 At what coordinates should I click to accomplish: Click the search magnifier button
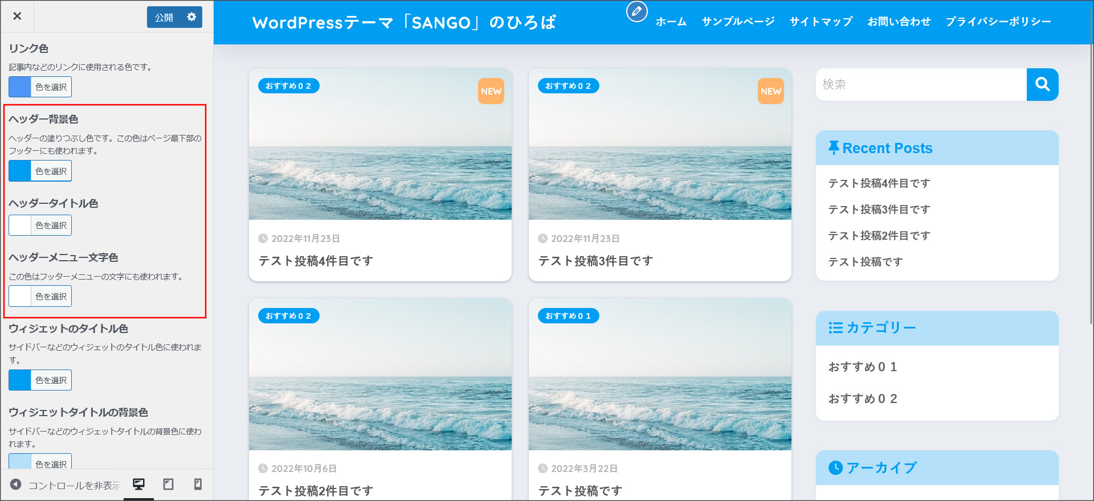[x=1042, y=84]
